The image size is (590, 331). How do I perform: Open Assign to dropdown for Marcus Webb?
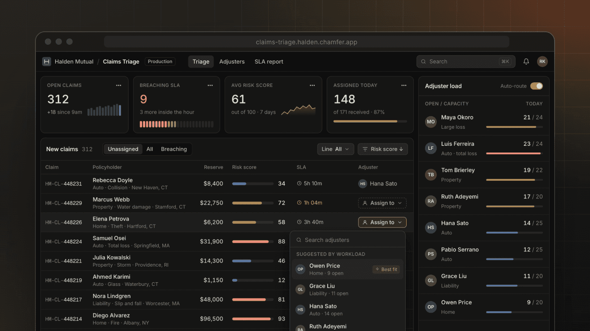(382, 203)
